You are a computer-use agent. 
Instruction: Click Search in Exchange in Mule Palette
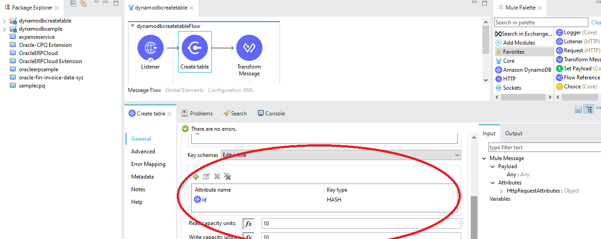tap(523, 34)
